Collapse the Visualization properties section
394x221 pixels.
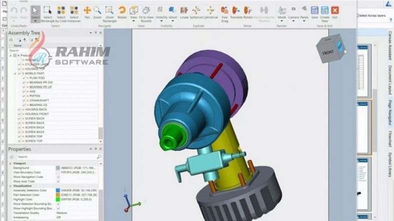coord(10,186)
